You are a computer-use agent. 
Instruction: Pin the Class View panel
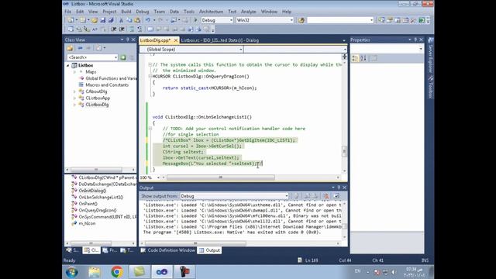coord(128,40)
